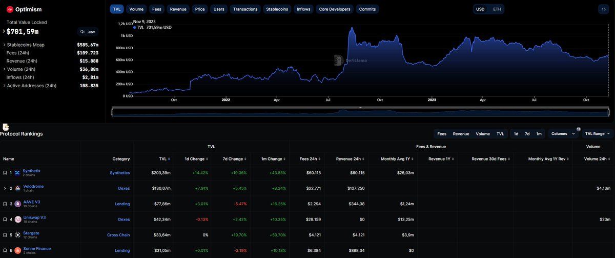Viewport: 615px width, 258px height.
Task: Select the TVL chart tab
Action: coord(116,9)
